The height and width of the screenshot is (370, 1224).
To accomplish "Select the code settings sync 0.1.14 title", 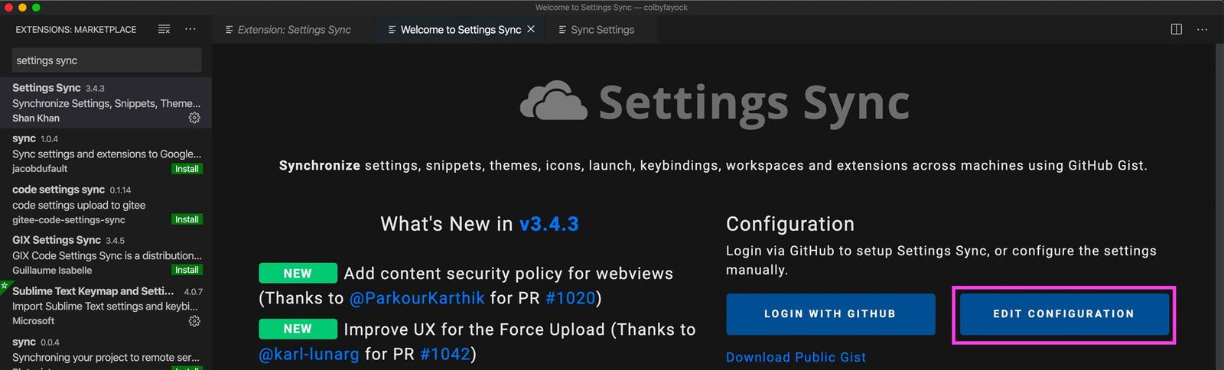I will (x=58, y=190).
